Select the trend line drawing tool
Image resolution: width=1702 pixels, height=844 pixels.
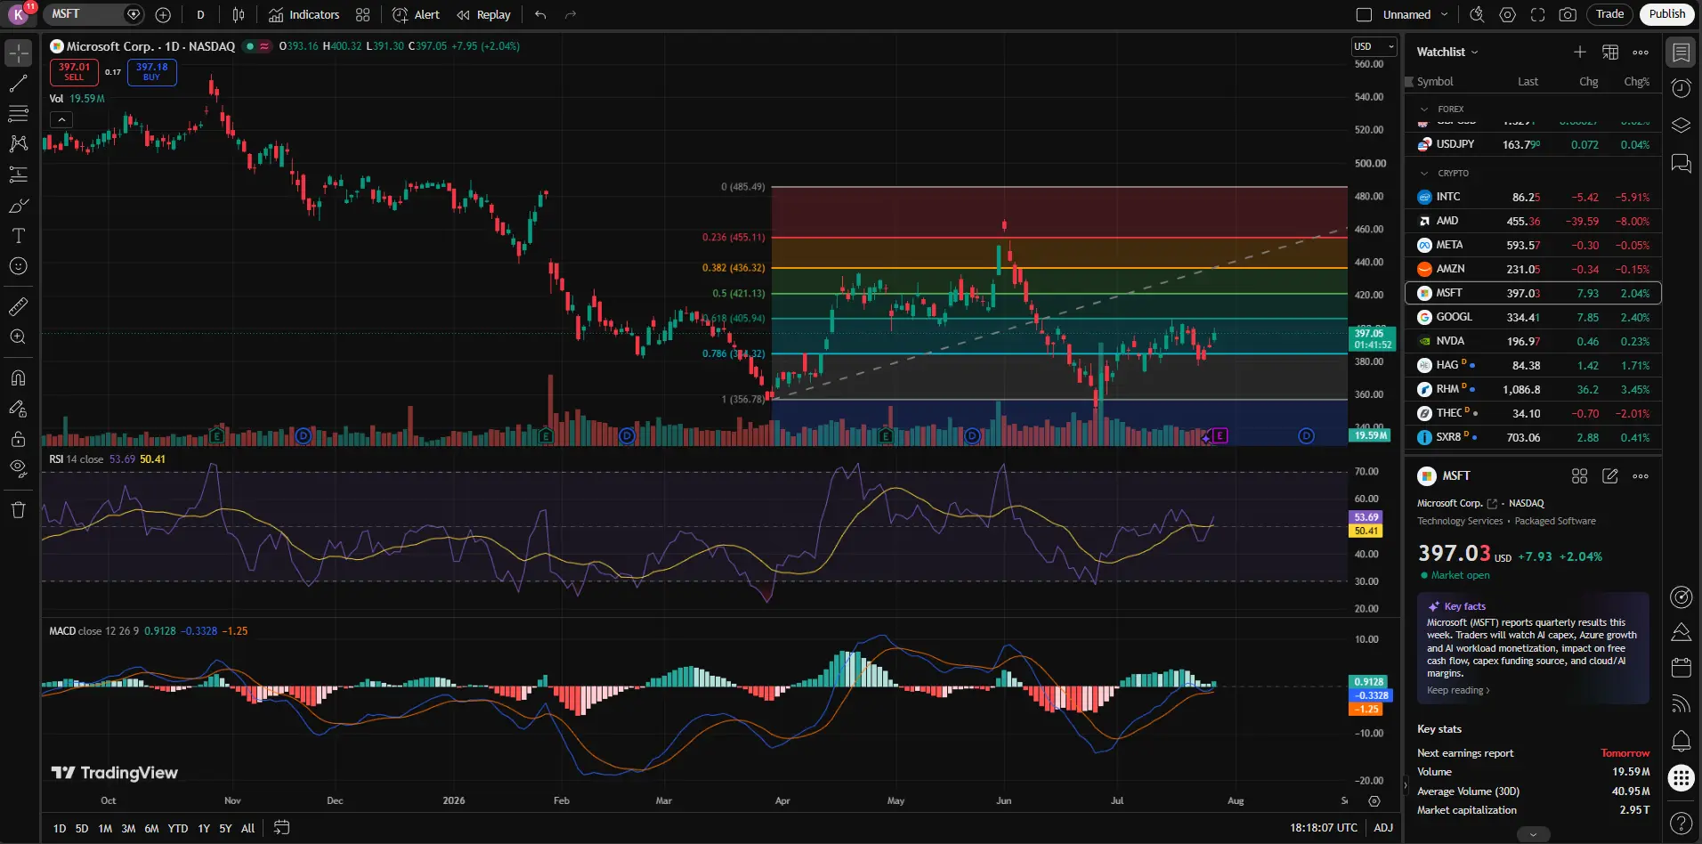(18, 84)
